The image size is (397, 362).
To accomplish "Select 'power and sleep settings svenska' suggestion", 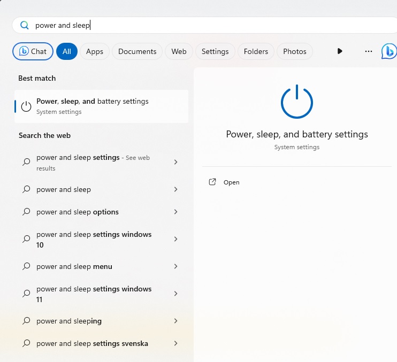I will (101, 343).
